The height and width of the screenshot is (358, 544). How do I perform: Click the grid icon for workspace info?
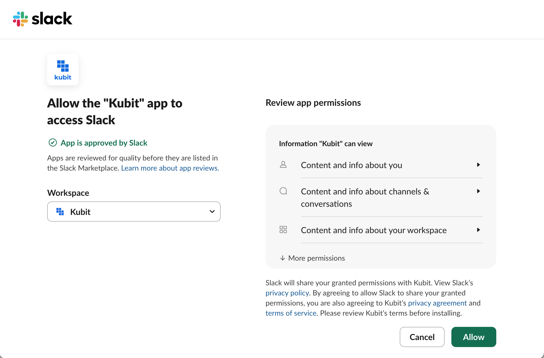(283, 230)
